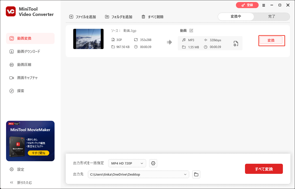Switch to the 変換中 tab
This screenshot has width=295, height=189.
click(236, 17)
